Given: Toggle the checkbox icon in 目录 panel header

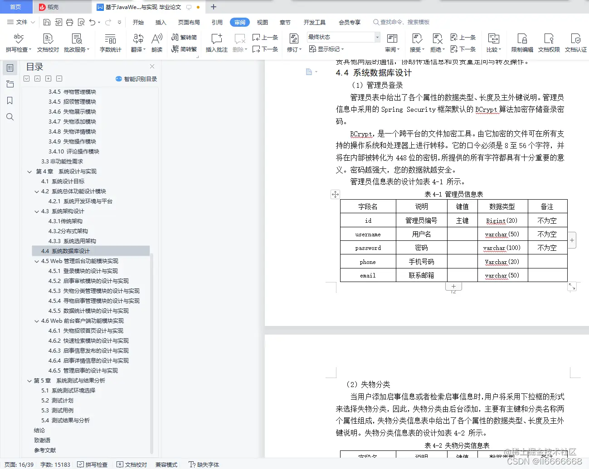Looking at the screenshot, I should (26, 78).
